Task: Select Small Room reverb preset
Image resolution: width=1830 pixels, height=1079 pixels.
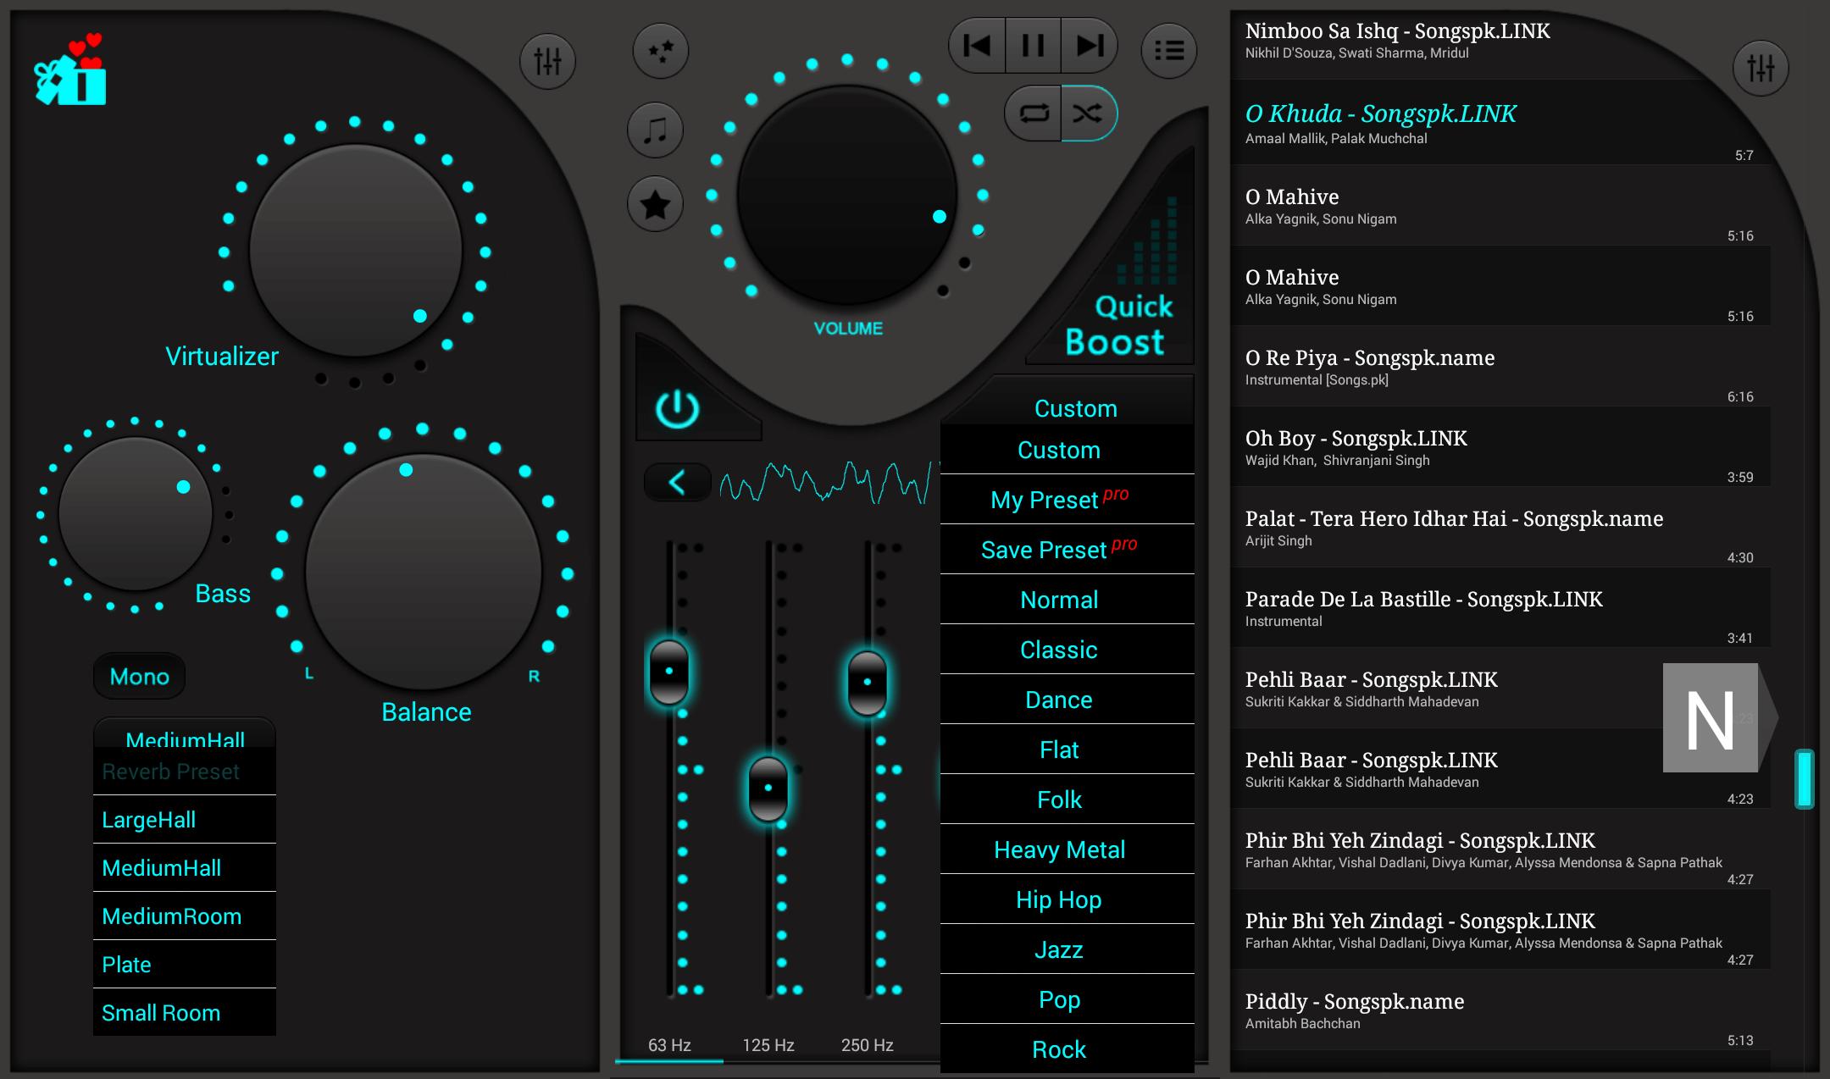Action: [x=185, y=1013]
